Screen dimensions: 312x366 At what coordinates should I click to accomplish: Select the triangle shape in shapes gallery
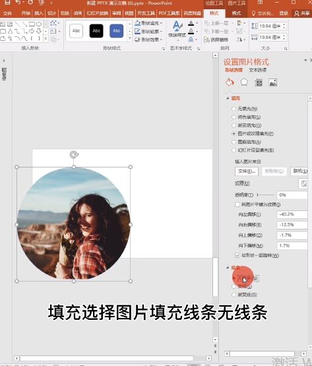click(x=10, y=31)
